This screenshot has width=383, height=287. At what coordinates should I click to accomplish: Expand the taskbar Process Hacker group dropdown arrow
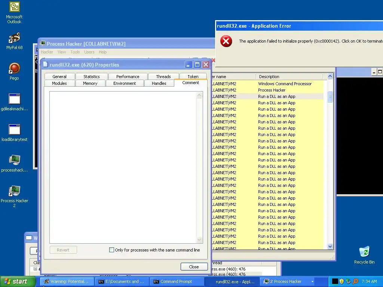click(x=312, y=281)
